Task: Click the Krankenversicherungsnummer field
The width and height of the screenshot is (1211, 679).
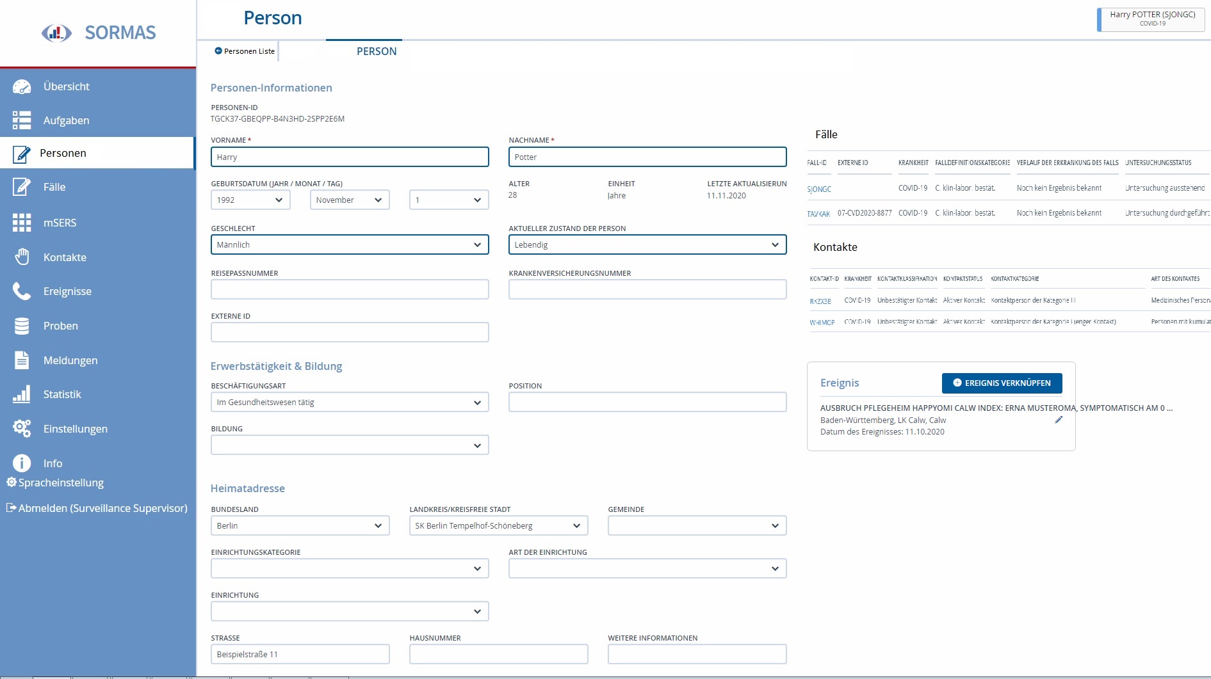Action: (647, 289)
